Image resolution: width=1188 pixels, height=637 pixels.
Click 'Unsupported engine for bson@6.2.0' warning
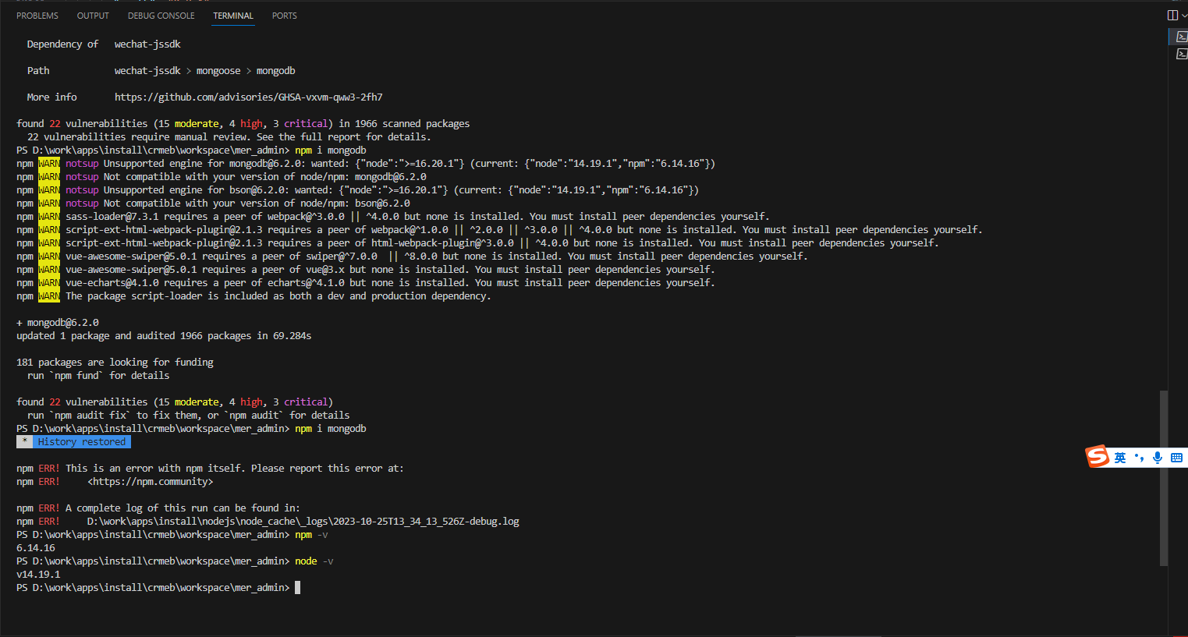tap(358, 190)
